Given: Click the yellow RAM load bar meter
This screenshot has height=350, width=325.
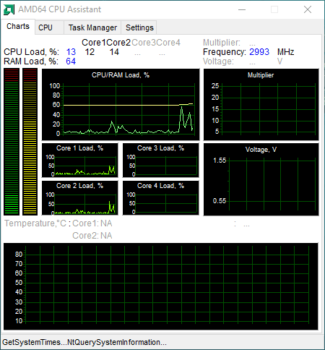Looking at the screenshot, I should tap(30, 142).
